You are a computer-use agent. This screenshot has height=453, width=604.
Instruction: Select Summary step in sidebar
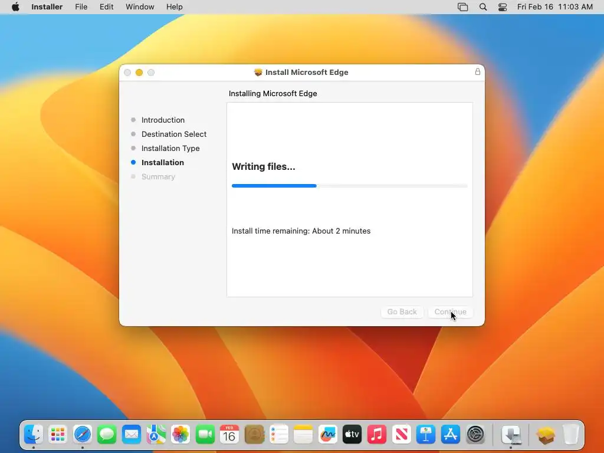[158, 177]
